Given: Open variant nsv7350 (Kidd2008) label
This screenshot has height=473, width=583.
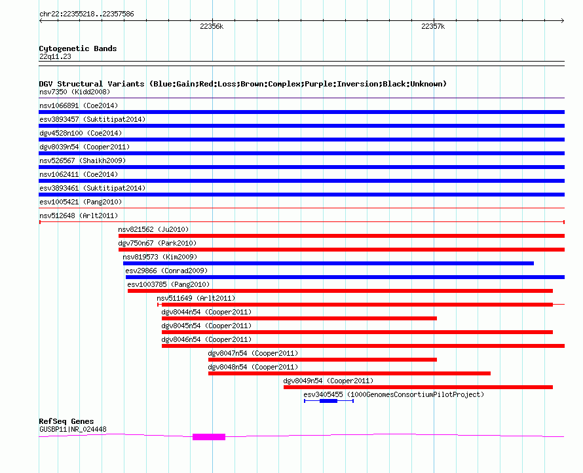Looking at the screenshot, I should (x=75, y=92).
